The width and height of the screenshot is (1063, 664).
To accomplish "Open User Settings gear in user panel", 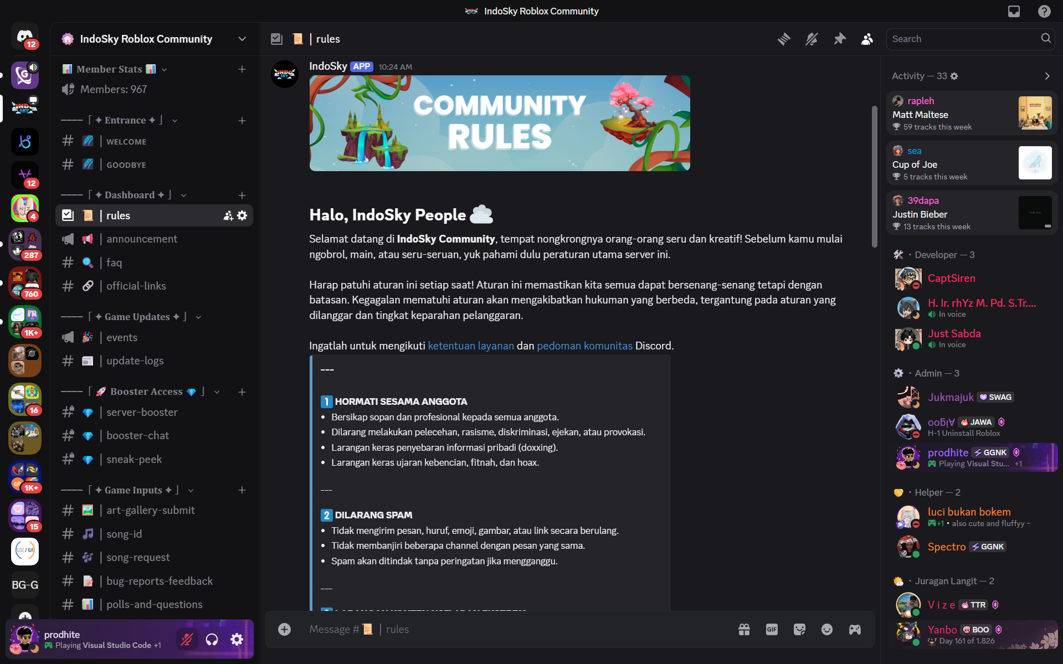I will [237, 640].
